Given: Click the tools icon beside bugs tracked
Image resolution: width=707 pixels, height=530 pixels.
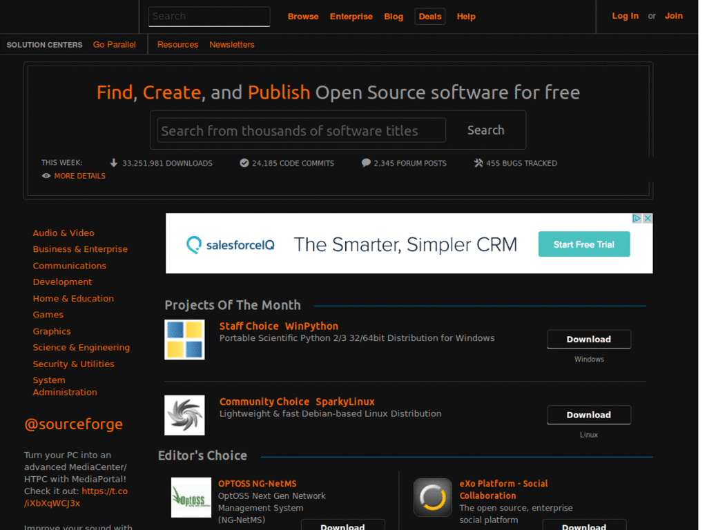Looking at the screenshot, I should tap(477, 163).
